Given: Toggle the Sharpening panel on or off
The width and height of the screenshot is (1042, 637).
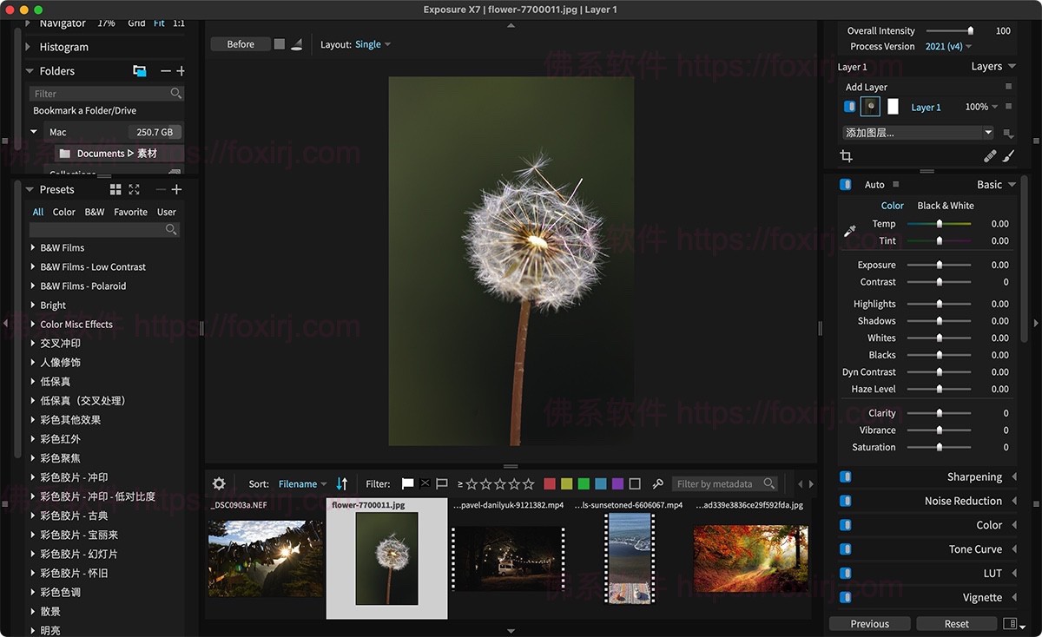Looking at the screenshot, I should [844, 476].
